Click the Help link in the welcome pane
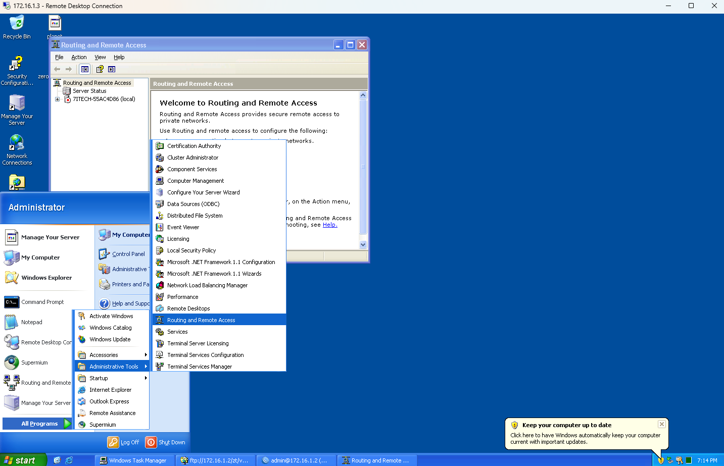Viewport: 724px width, 466px height. coord(329,225)
